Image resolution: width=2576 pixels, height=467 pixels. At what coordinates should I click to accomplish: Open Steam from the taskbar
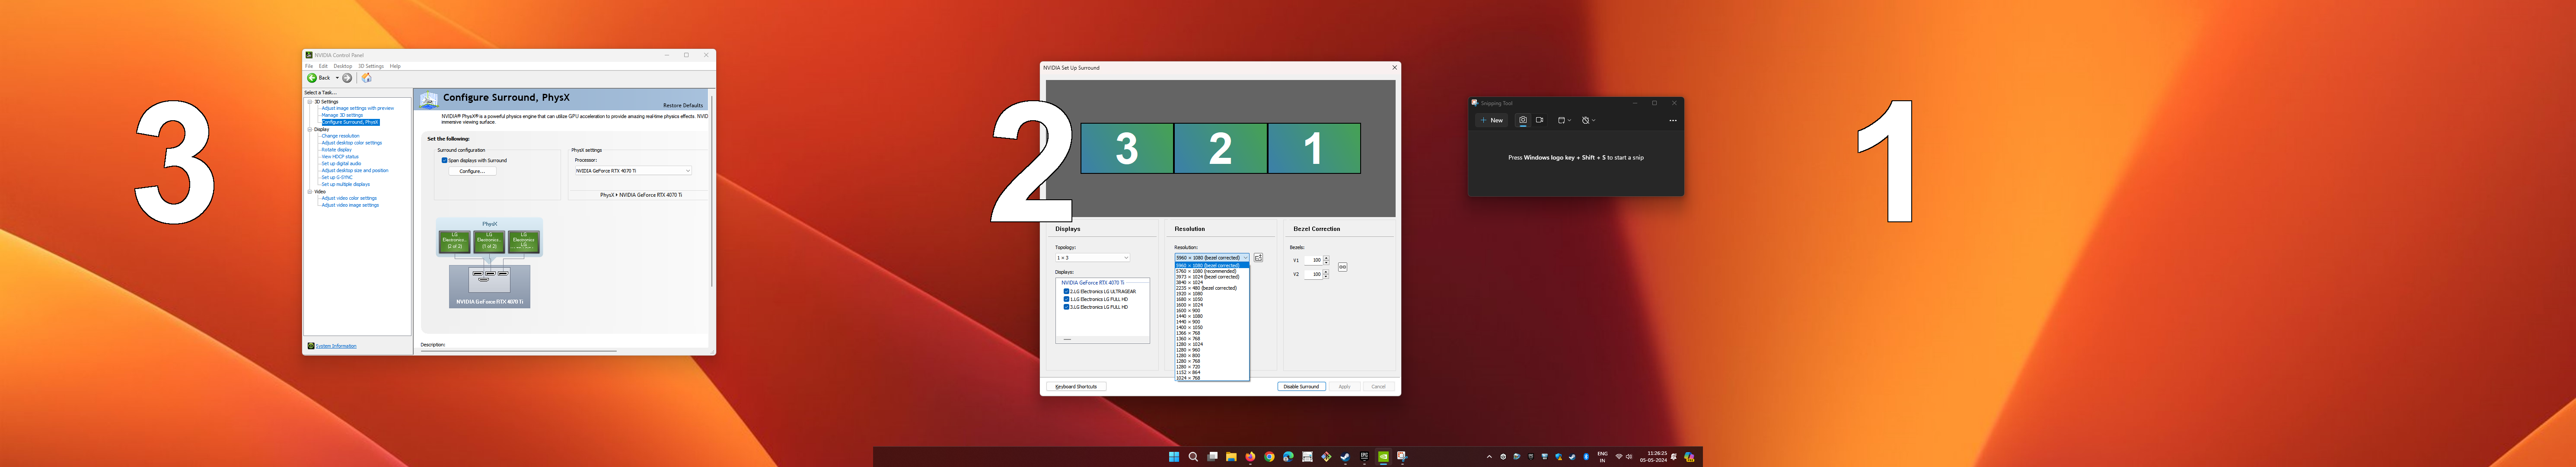[1345, 457]
